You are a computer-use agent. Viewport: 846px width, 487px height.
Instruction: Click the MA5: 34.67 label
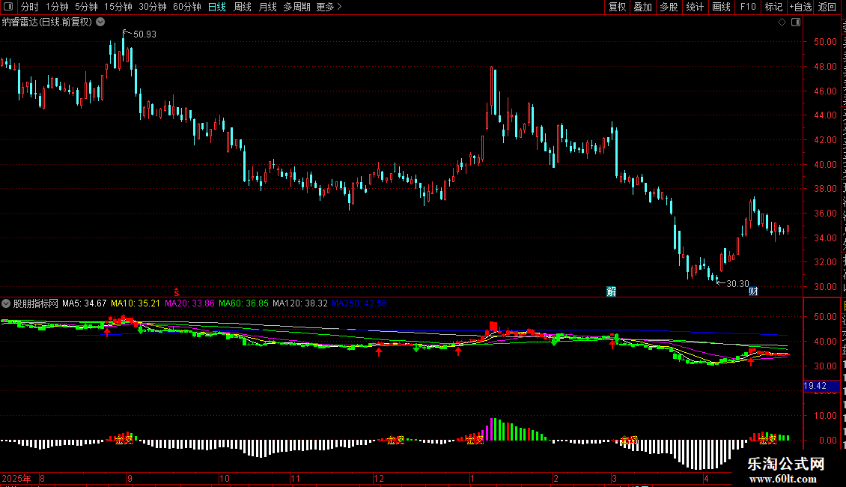coord(84,303)
